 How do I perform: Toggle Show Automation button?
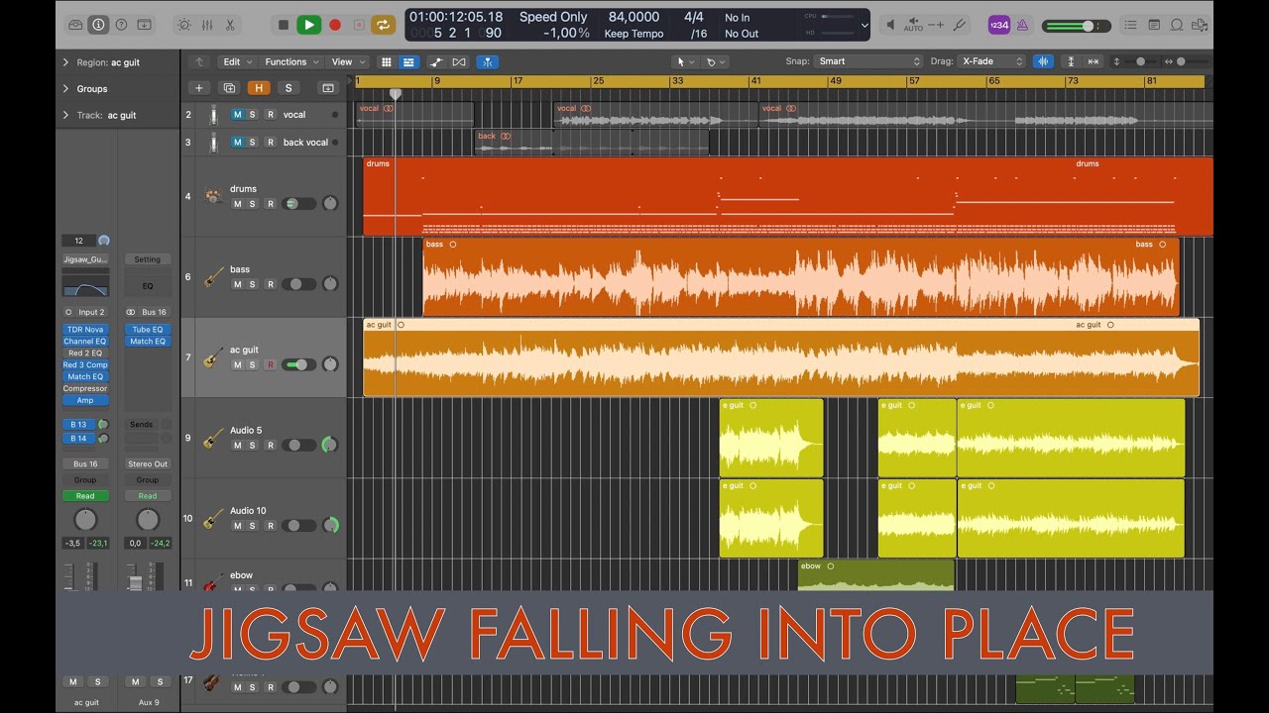436,61
